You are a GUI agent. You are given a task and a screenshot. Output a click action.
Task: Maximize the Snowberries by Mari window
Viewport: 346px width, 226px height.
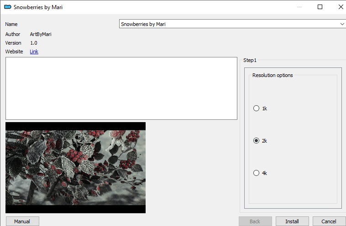[320, 7]
